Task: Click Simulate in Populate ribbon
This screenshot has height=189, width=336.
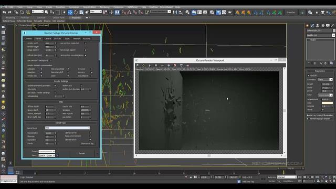Action: click(38, 21)
